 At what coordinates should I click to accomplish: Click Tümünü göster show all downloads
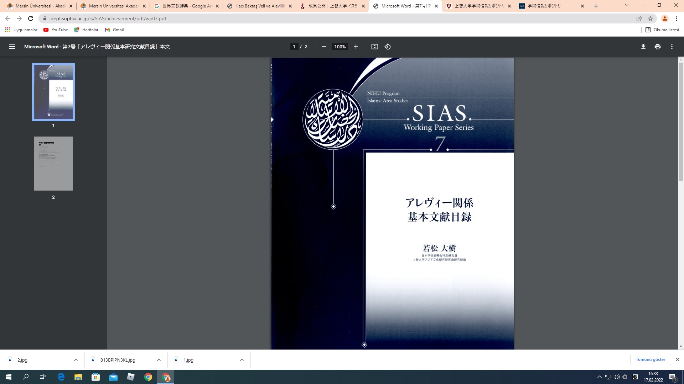click(651, 359)
